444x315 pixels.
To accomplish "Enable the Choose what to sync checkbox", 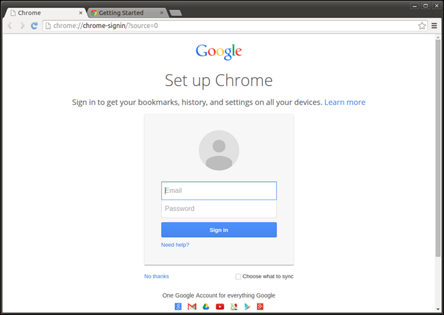I will [238, 277].
